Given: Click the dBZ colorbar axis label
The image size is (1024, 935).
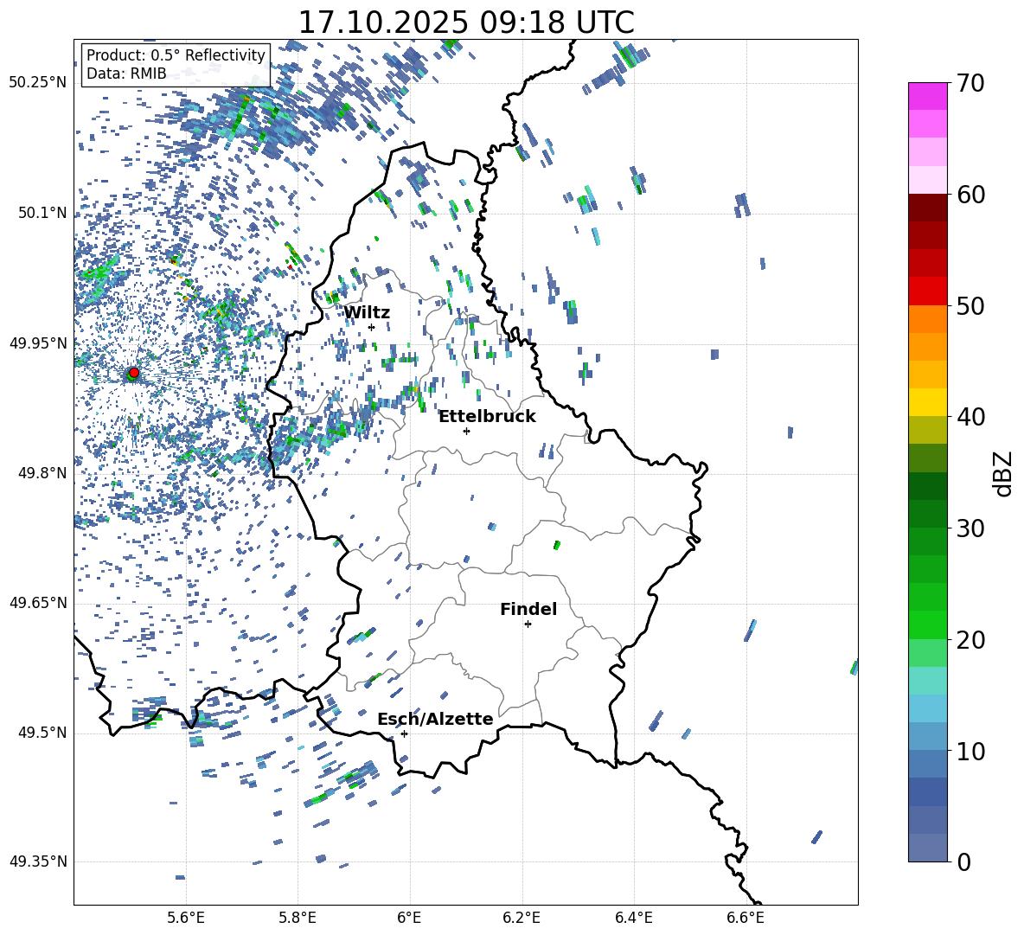Looking at the screenshot, I should 1004,473.
